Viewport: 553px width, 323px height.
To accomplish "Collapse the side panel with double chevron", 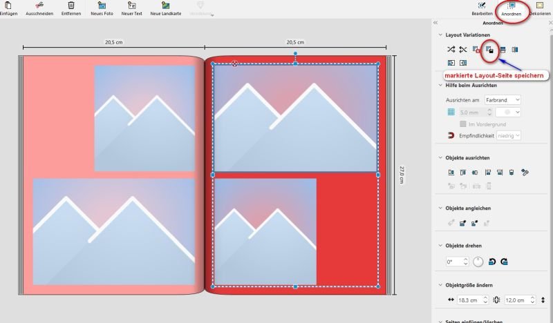I will coord(435,23).
